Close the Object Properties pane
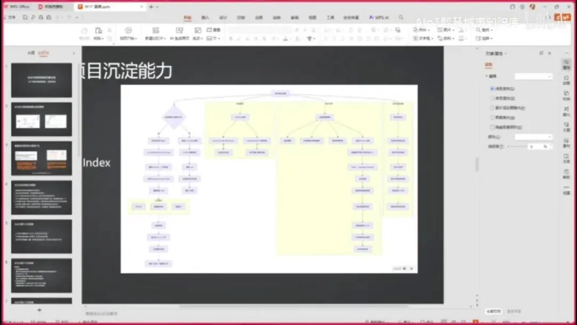577x325 pixels. pos(550,53)
